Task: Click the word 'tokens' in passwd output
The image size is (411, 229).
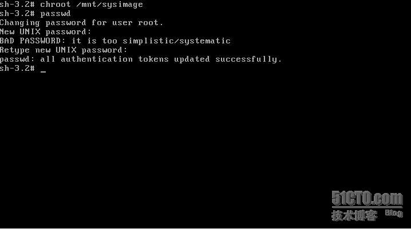Action: click(x=153, y=59)
